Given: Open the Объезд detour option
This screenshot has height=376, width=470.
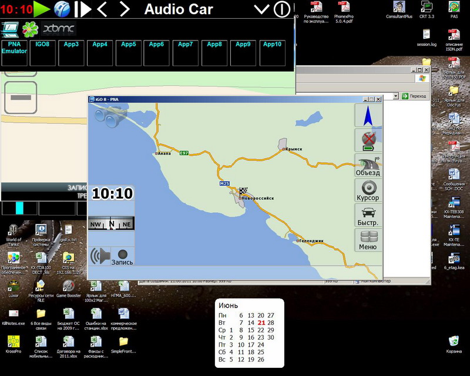Looking at the screenshot, I should (368, 166).
